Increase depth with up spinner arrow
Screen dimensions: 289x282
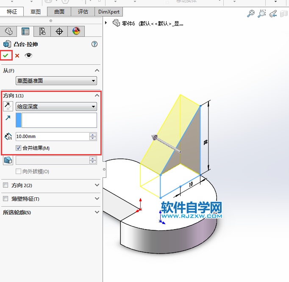[x=93, y=135]
